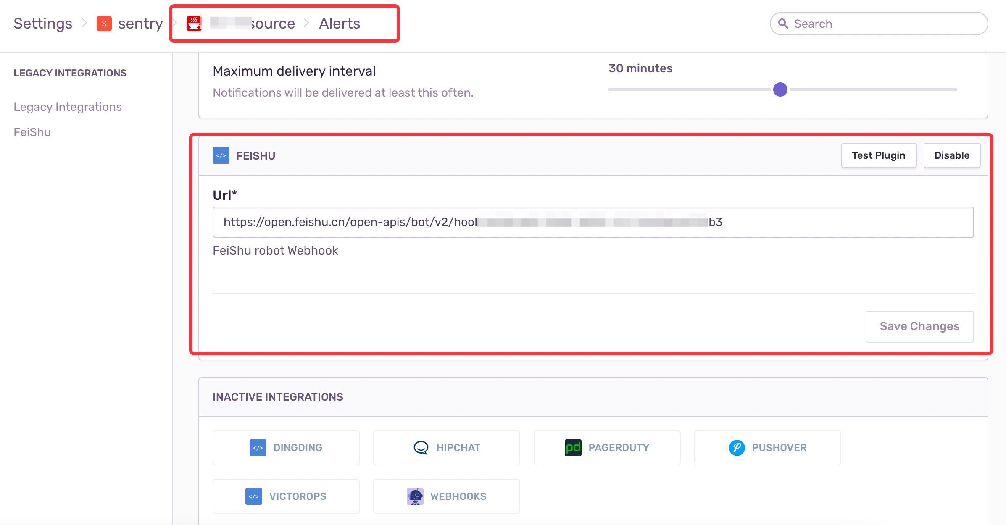The image size is (1006, 525).
Task: Select FeiShu in the sidebar
Action: pos(32,132)
